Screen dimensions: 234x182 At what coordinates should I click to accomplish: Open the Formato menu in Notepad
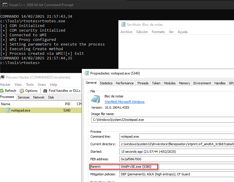click(x=158, y=32)
